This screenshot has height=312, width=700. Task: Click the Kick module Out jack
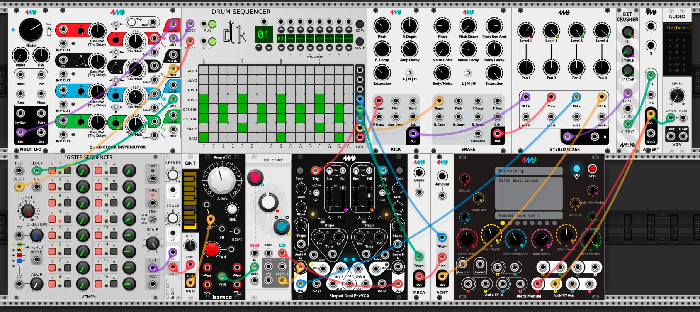pos(413,133)
